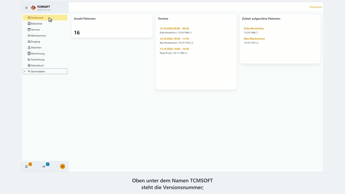Open appointment 12.10.2026 09:00 - 09:30
The width and height of the screenshot is (345, 194).
tap(174, 28)
